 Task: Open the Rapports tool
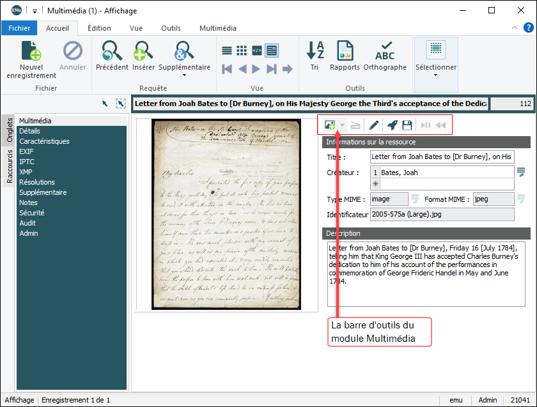(x=345, y=50)
